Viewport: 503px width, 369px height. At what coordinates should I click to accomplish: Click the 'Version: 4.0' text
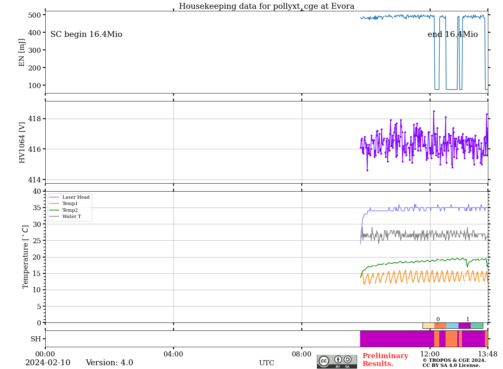pos(109,363)
